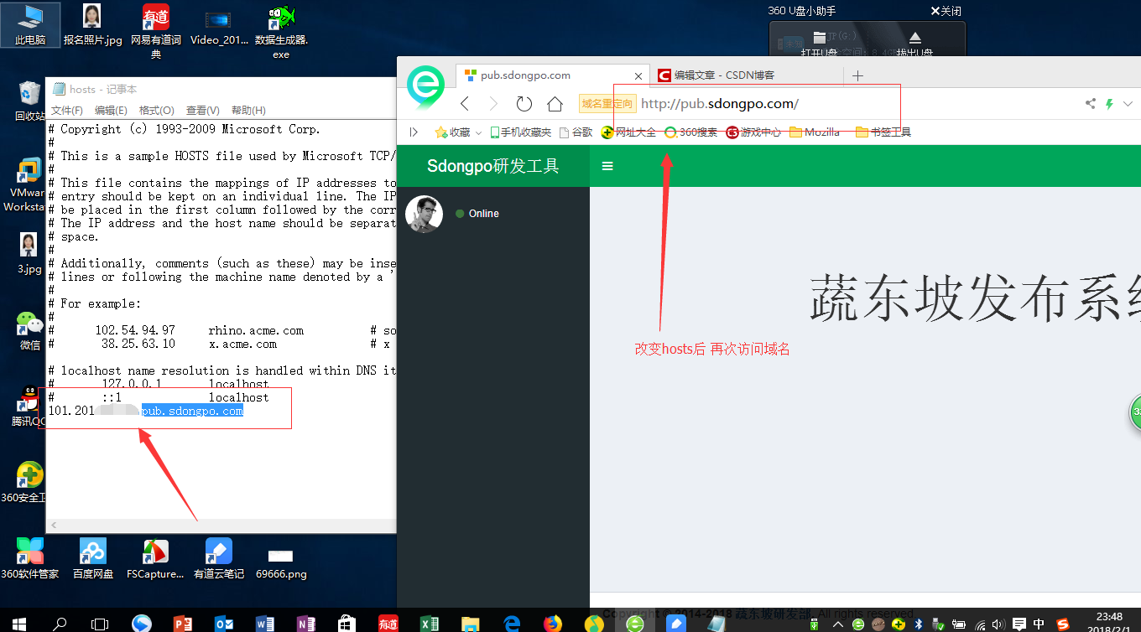Select the FSCapture desktop icon
Image resolution: width=1141 pixels, height=632 pixels.
pyautogui.click(x=155, y=558)
